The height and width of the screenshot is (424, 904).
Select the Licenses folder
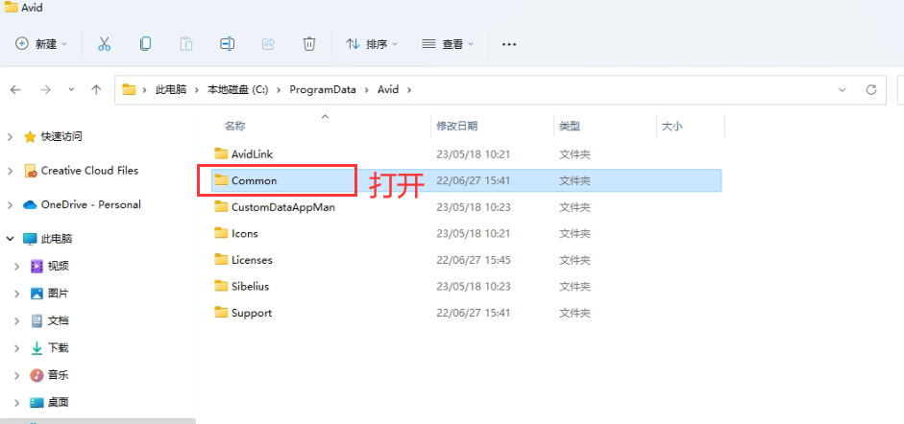pyautogui.click(x=252, y=260)
